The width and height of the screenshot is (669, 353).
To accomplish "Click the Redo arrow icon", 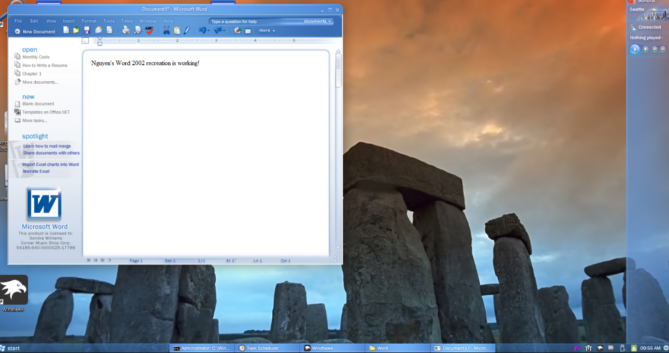I will point(218,30).
